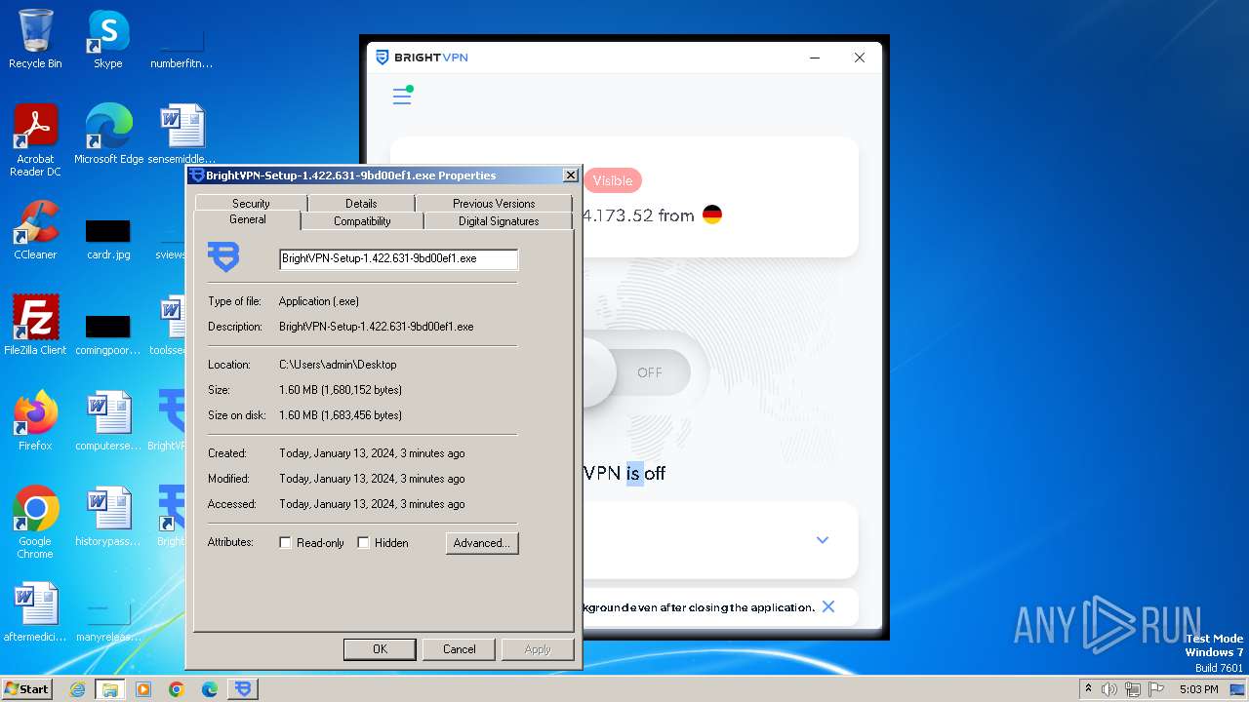Open the Compatibility tab
Screen dimensions: 1249x702
pos(362,221)
